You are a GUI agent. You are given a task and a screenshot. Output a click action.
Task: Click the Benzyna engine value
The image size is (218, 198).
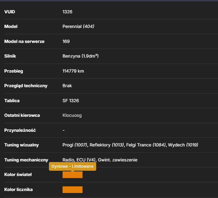(81, 56)
